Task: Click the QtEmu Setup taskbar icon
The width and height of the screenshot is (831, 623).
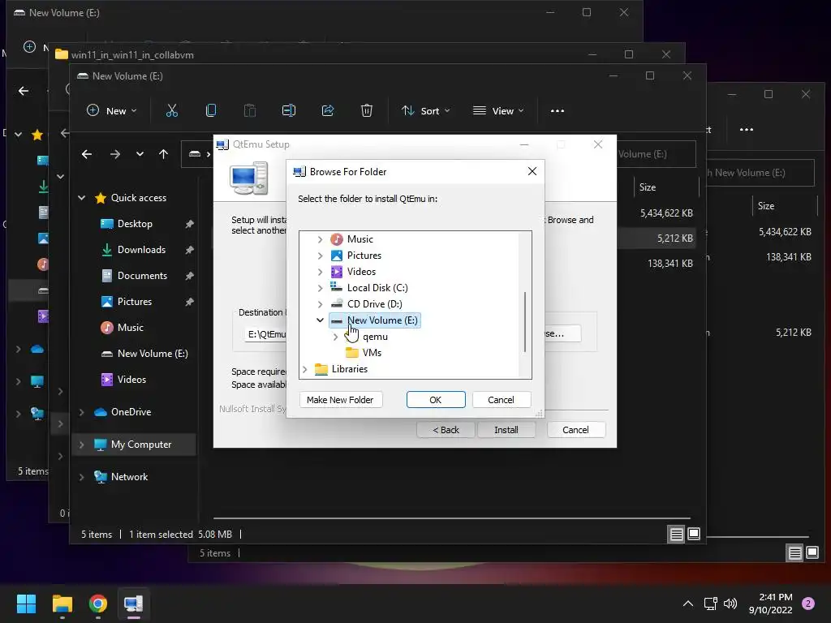Action: (x=134, y=604)
